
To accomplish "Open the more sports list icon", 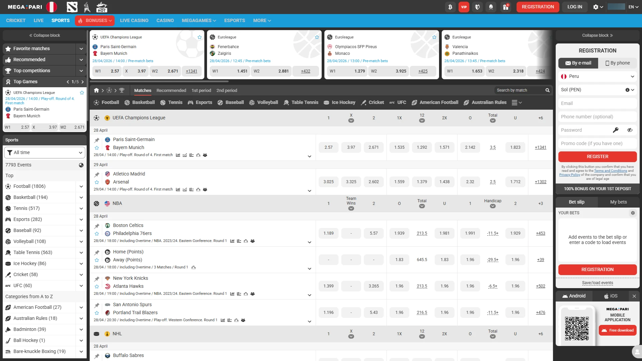I will (x=517, y=103).
